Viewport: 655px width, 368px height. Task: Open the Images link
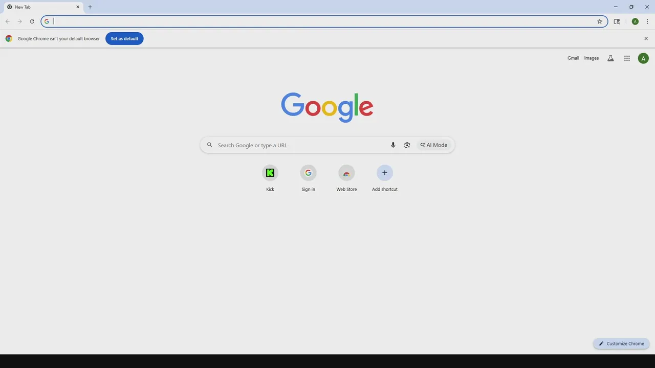click(592, 58)
